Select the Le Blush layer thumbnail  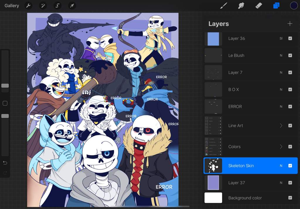coord(213,55)
